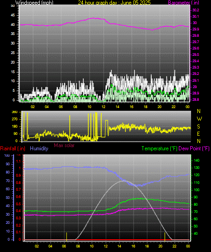
Task: Click the 50 humidity axis value
Action: point(8,198)
